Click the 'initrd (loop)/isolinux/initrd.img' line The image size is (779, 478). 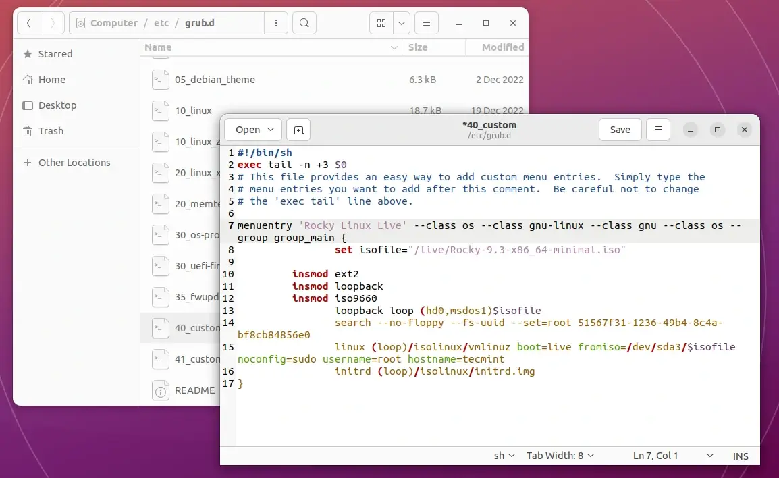coord(435,371)
